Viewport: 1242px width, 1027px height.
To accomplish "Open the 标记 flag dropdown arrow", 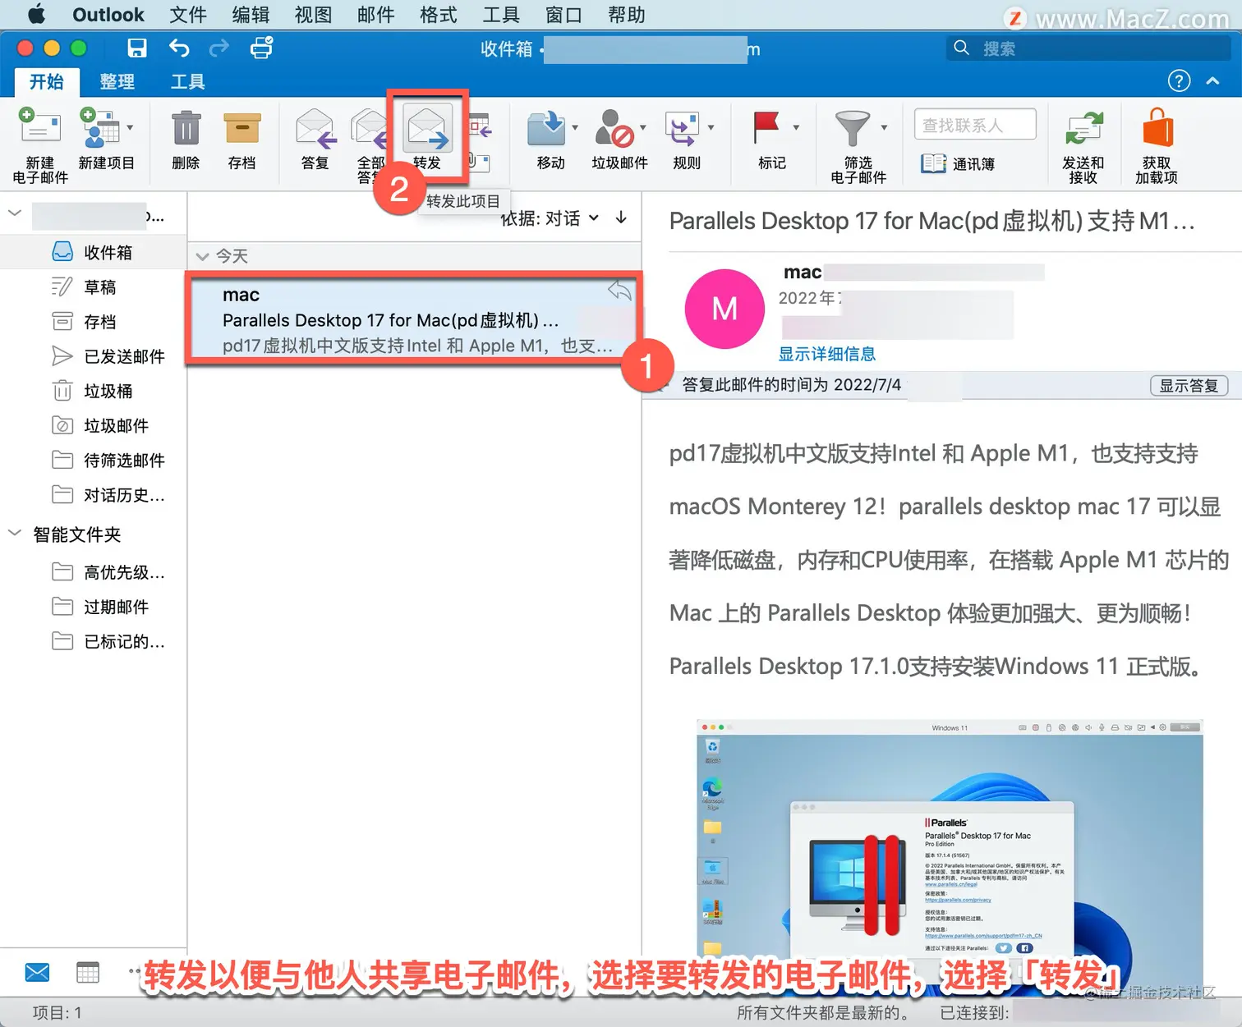I will [796, 127].
